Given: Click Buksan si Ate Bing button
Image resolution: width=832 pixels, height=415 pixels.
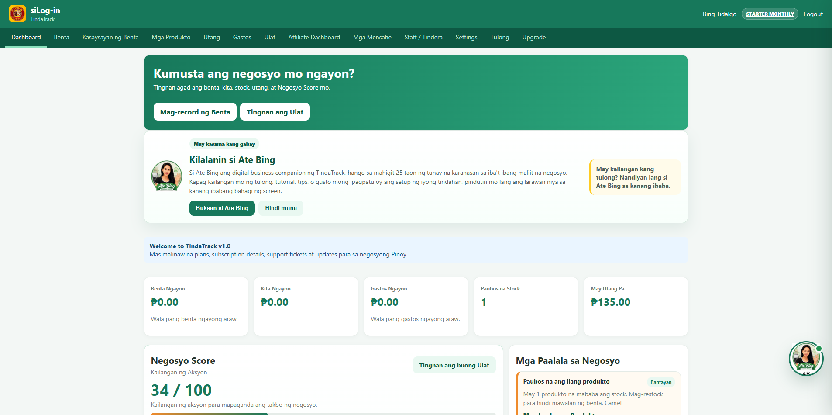Looking at the screenshot, I should coord(222,208).
